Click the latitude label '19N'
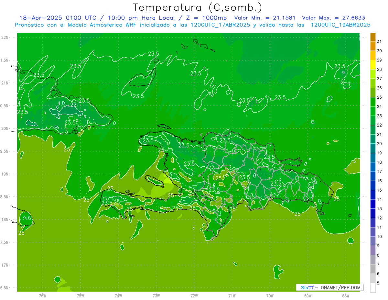 (x=5, y=174)
